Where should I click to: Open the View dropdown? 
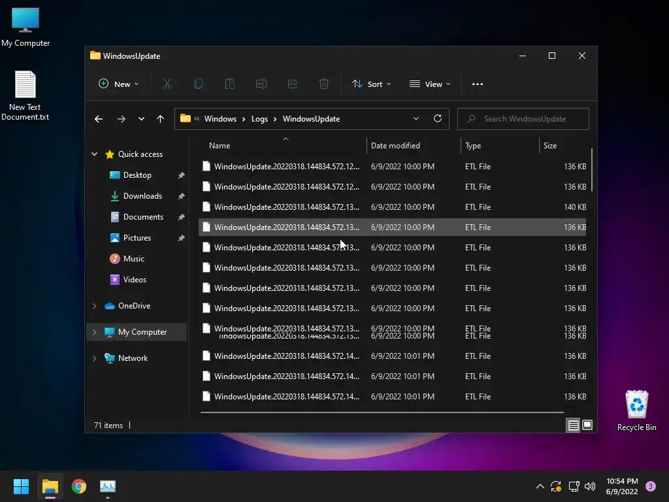click(x=430, y=84)
